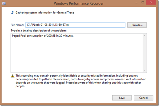The height and width of the screenshot is (106, 159).
Task: Click the description box vertical scrollbar track
Action: (144, 53)
